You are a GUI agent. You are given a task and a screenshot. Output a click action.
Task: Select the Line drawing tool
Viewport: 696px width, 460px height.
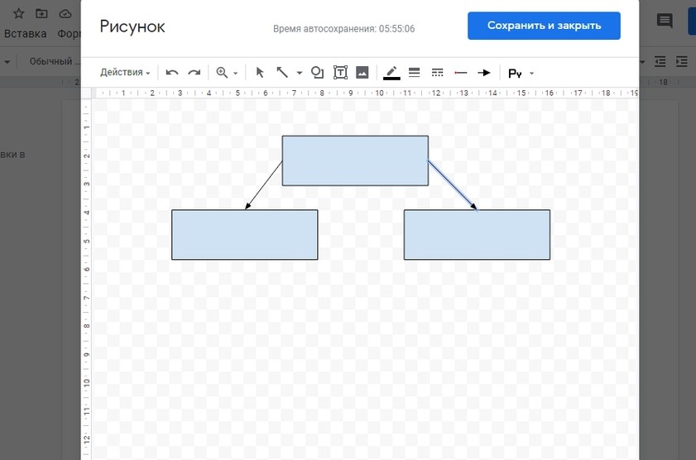coord(282,73)
